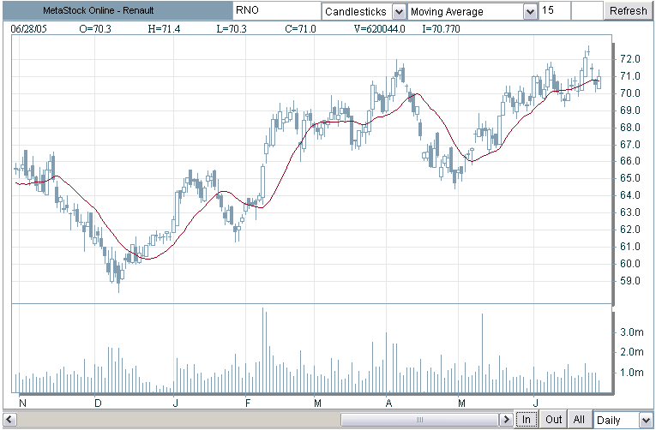
Task: Click the 66.0 price axis label
Action: [630, 161]
